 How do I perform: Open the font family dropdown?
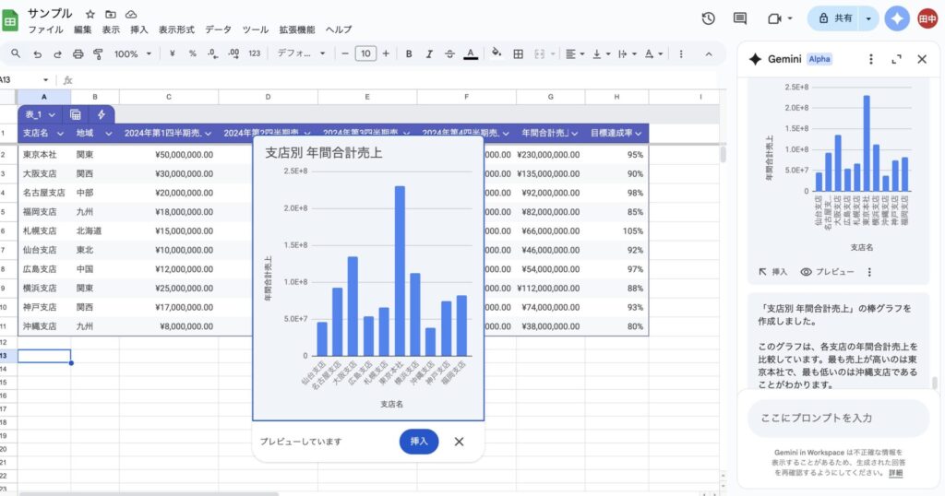pyautogui.click(x=301, y=53)
